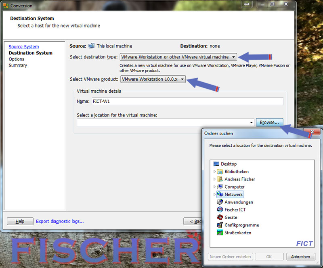The image size is (323, 268).
Task: Click Neuen Ordner erstellen button
Action: pos(230,257)
